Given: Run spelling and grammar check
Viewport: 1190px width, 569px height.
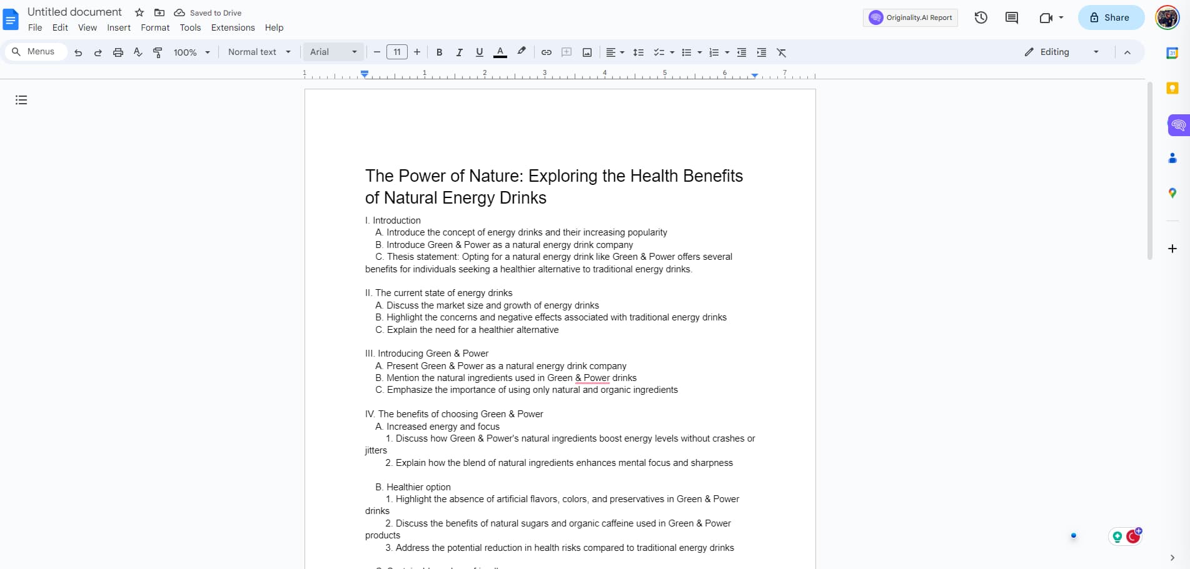Looking at the screenshot, I should 138,52.
